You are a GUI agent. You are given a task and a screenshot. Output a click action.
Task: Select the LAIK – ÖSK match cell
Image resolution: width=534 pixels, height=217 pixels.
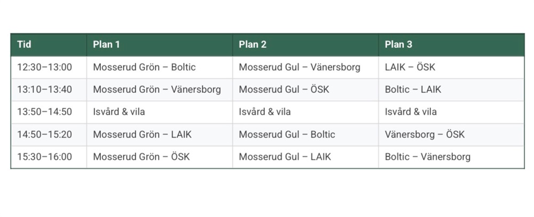point(410,68)
